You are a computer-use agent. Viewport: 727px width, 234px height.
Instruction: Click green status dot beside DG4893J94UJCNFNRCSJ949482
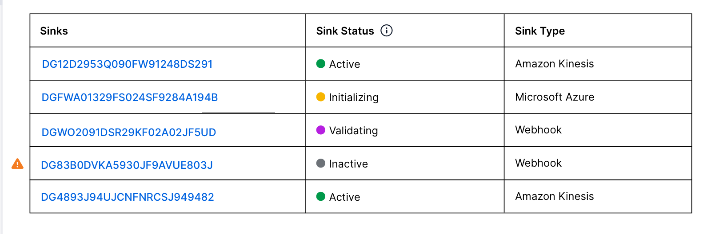(321, 197)
